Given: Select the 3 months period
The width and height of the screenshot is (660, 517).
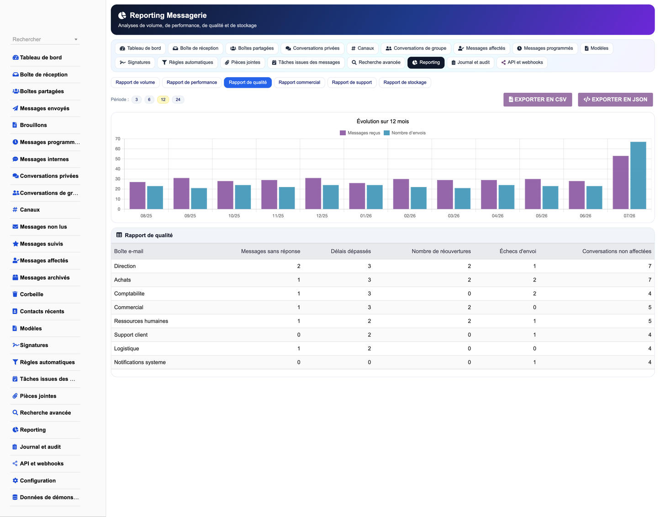Looking at the screenshot, I should 137,100.
